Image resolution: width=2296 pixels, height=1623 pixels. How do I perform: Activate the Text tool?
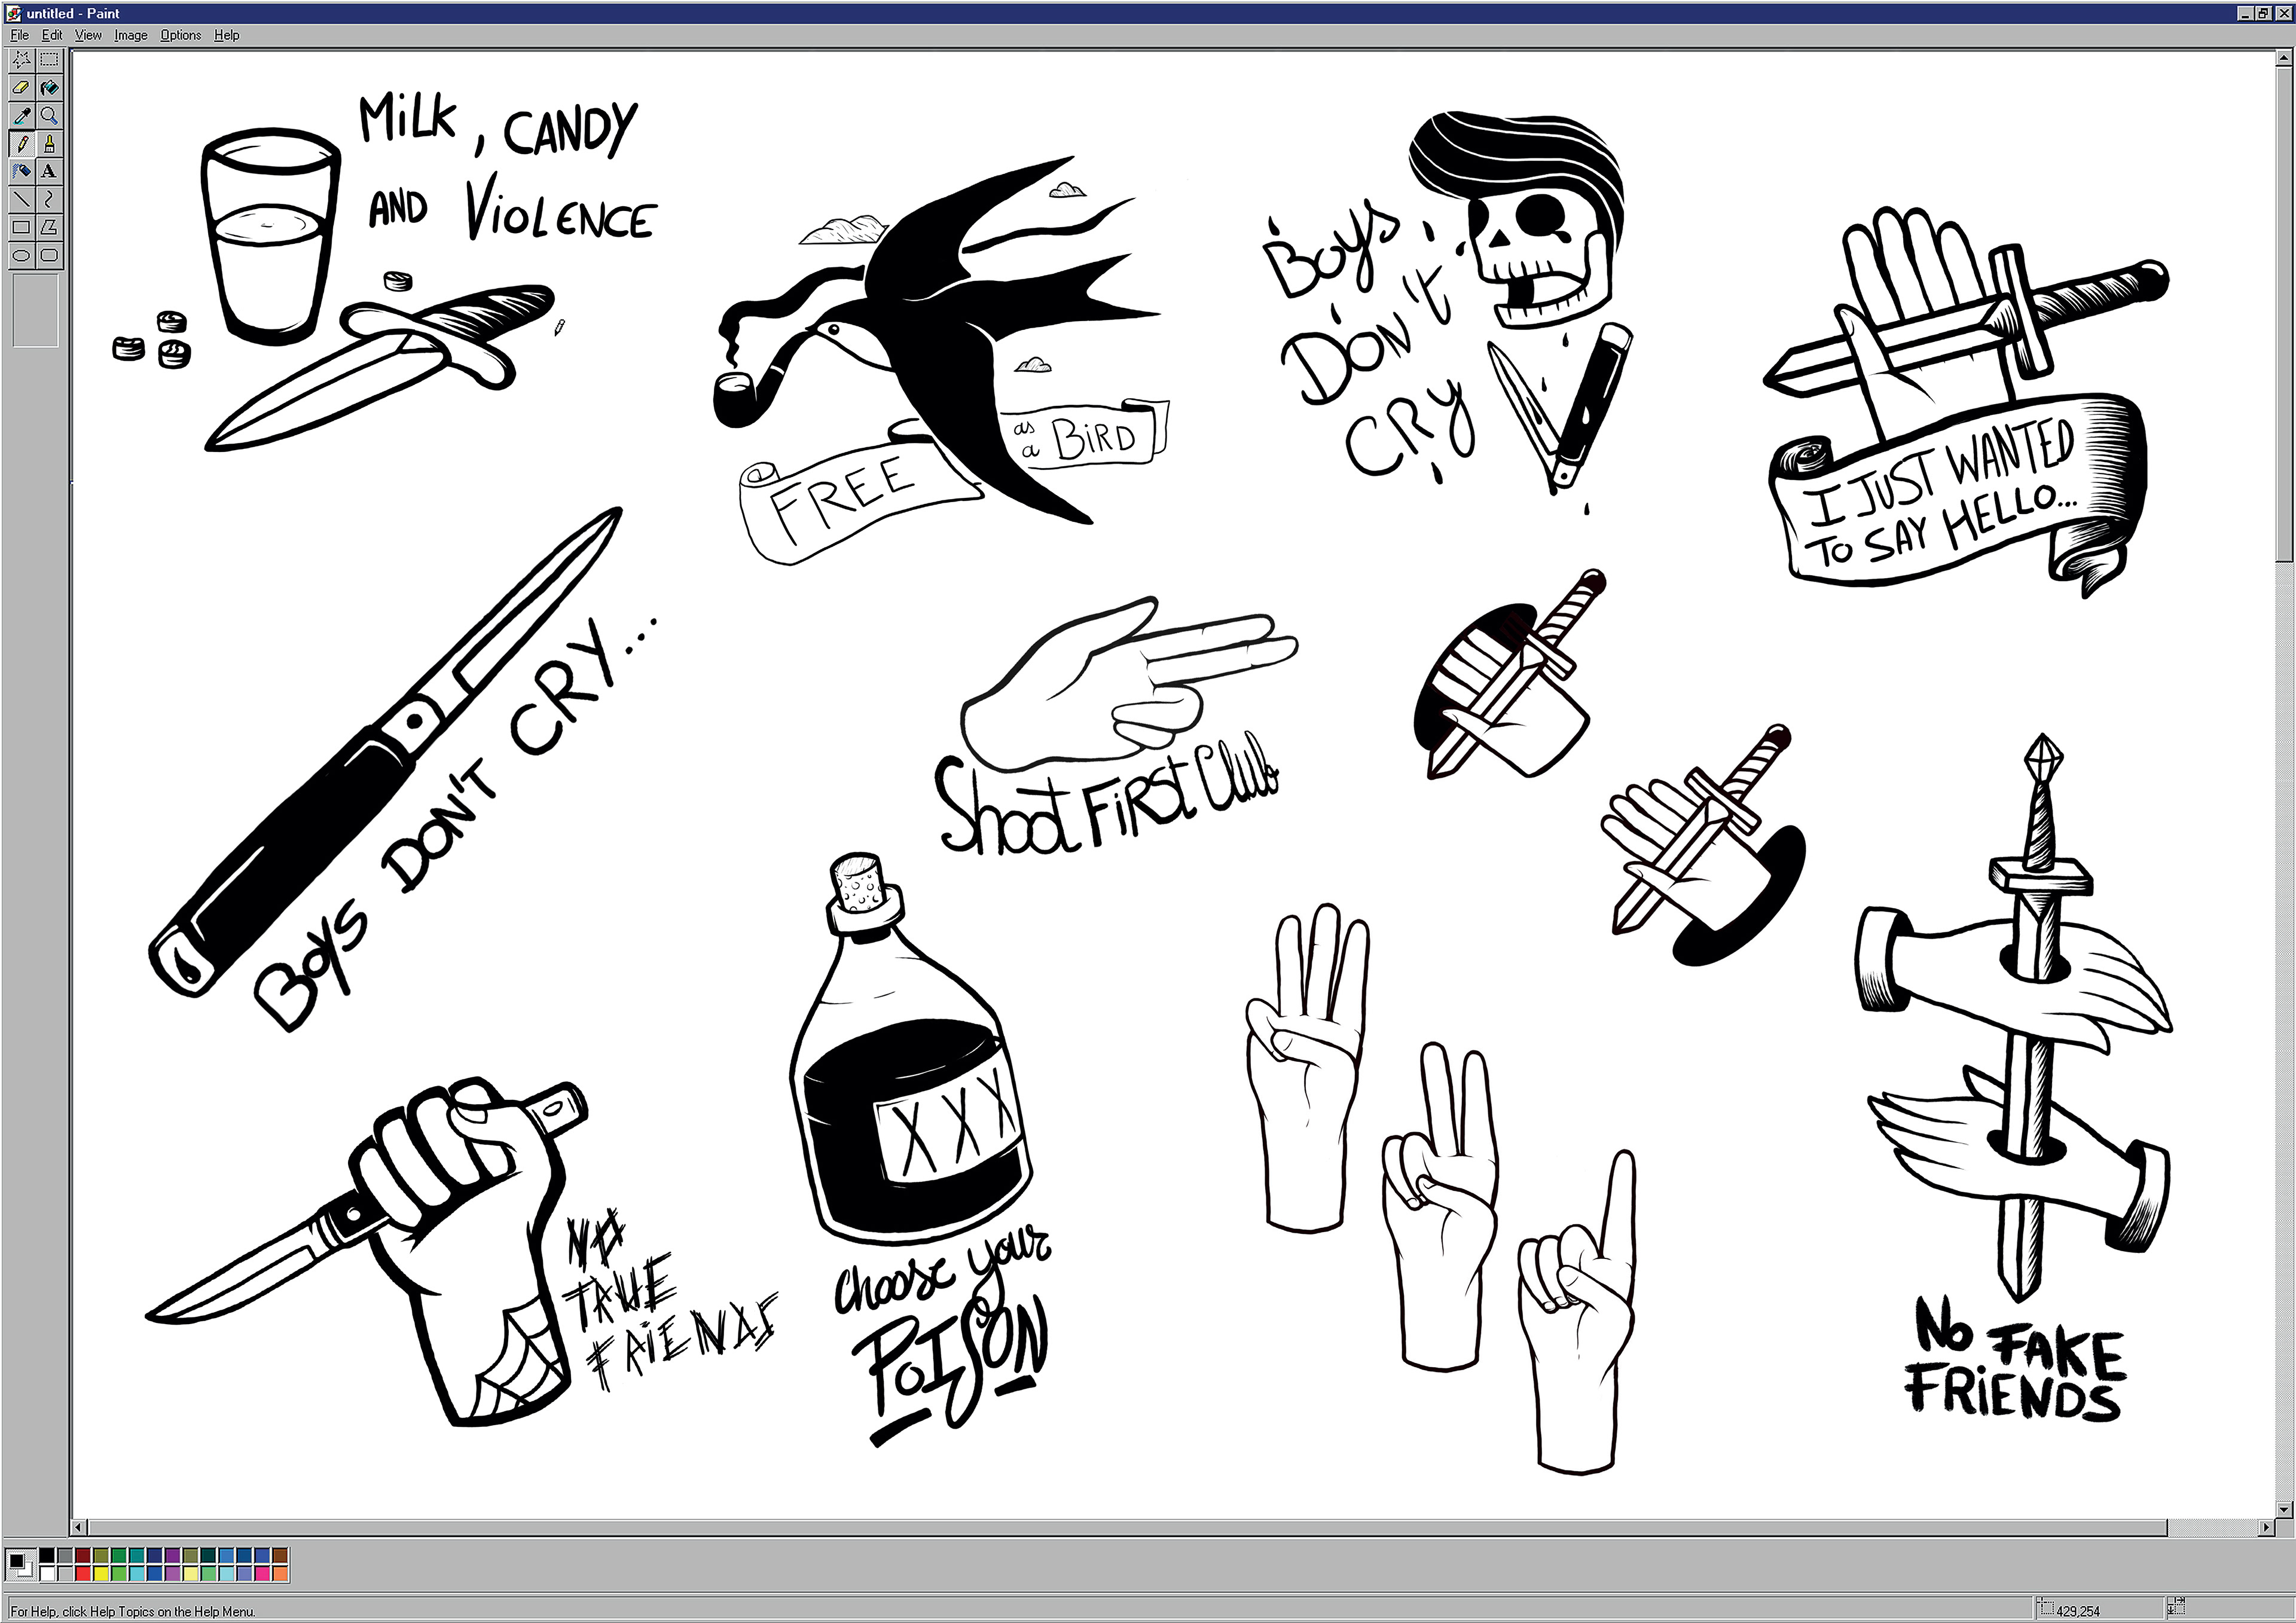[x=48, y=171]
